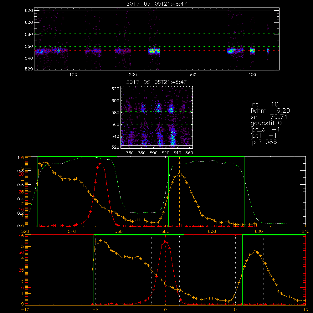Click x-axis label 760 of middle image
Image resolution: width=313 pixels, height=313 pixels.
coord(130,153)
